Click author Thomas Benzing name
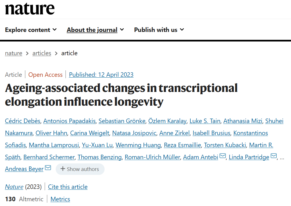291x206 pixels. (x=100, y=157)
